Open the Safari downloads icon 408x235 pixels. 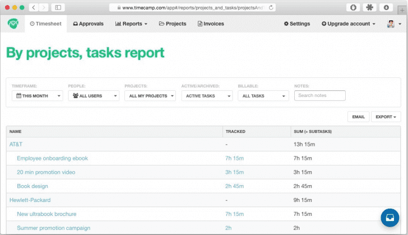coord(386,8)
